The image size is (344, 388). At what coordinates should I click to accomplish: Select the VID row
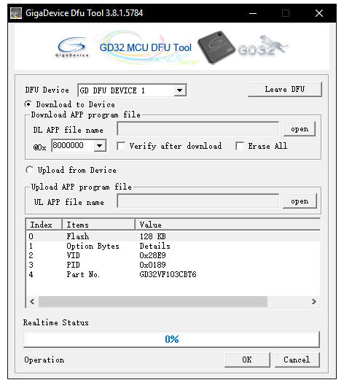[x=173, y=255]
